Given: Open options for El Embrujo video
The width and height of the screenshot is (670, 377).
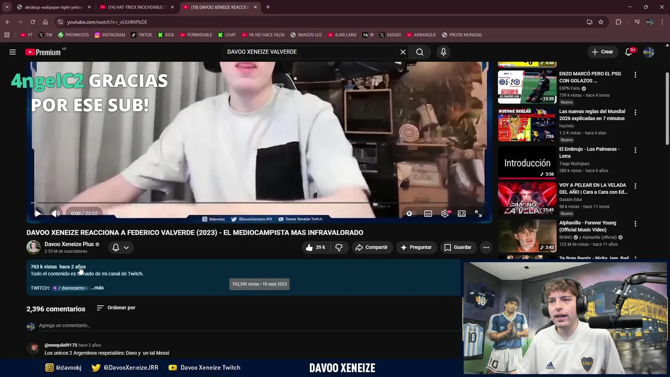Looking at the screenshot, I should click(x=635, y=150).
